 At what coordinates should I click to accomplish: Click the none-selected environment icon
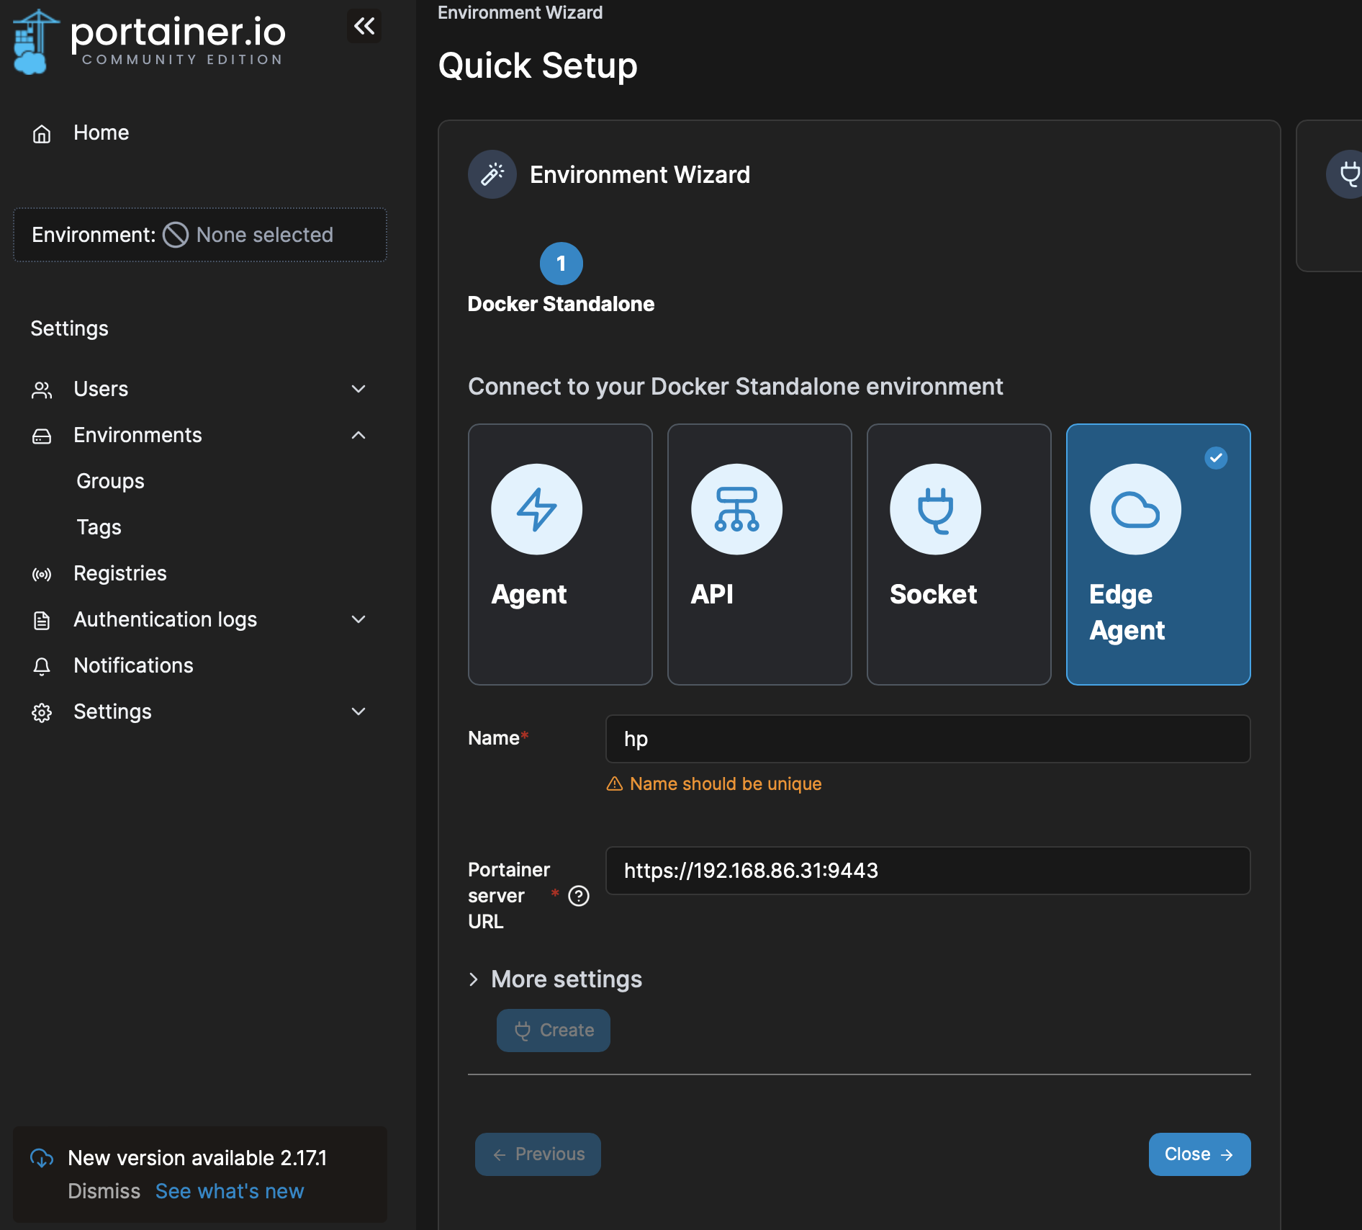point(176,235)
